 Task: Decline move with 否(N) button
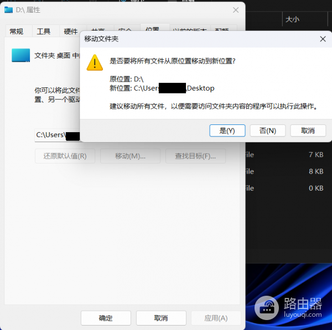click(x=268, y=130)
